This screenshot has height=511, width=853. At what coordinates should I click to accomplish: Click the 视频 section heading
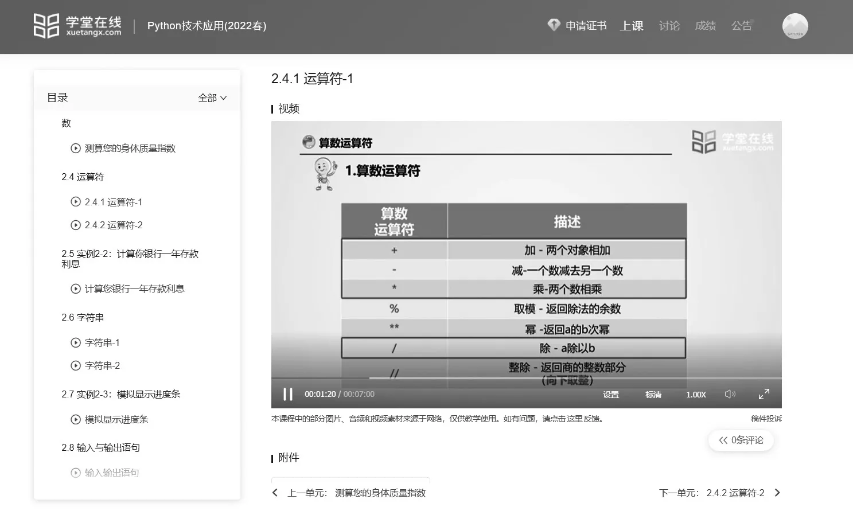click(289, 109)
